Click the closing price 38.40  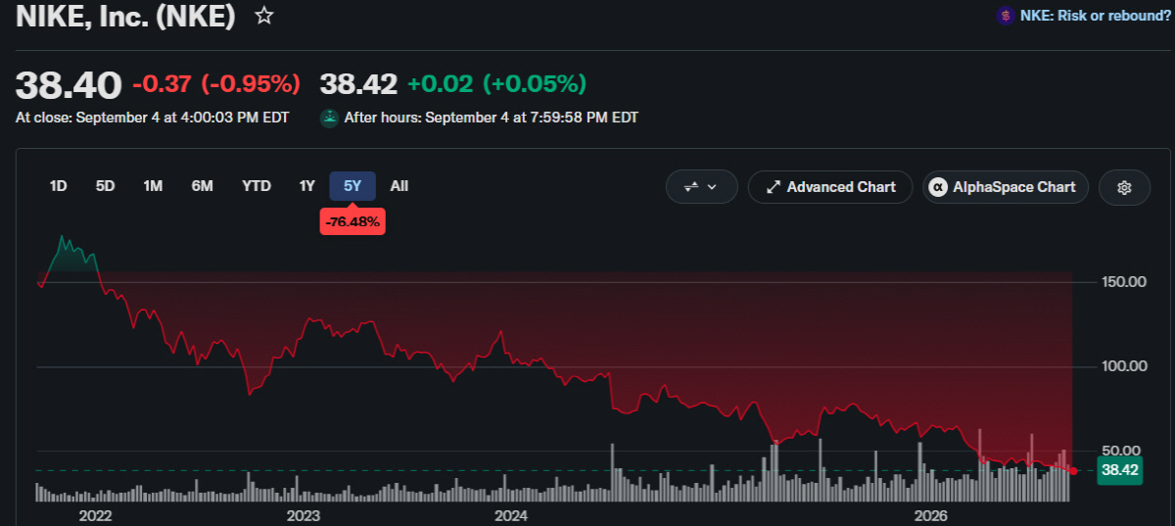(x=69, y=85)
